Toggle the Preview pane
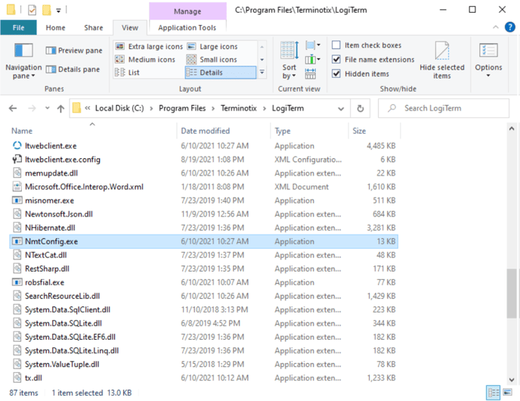Viewport: 520px width, 401px height. [74, 51]
